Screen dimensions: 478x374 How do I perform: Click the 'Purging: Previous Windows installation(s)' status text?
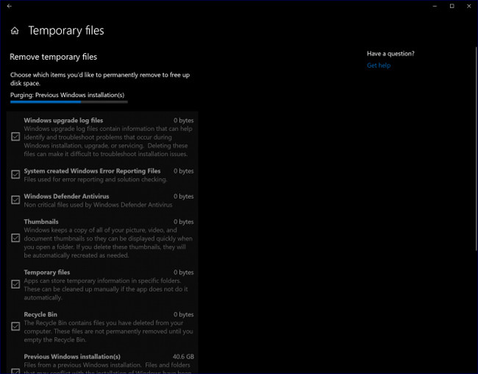point(67,95)
